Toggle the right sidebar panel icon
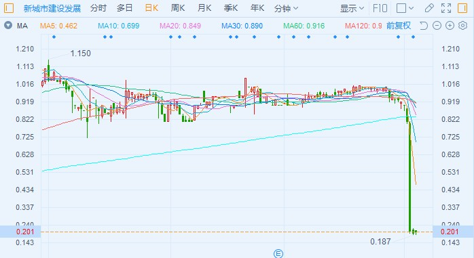Screen dimensions: 474x258 coord(462,8)
